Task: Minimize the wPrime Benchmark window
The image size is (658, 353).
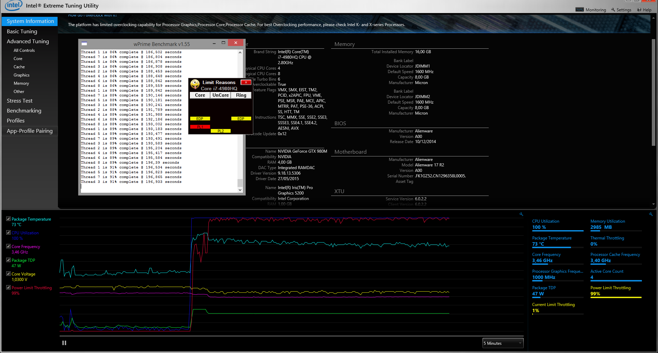Action: (214, 43)
